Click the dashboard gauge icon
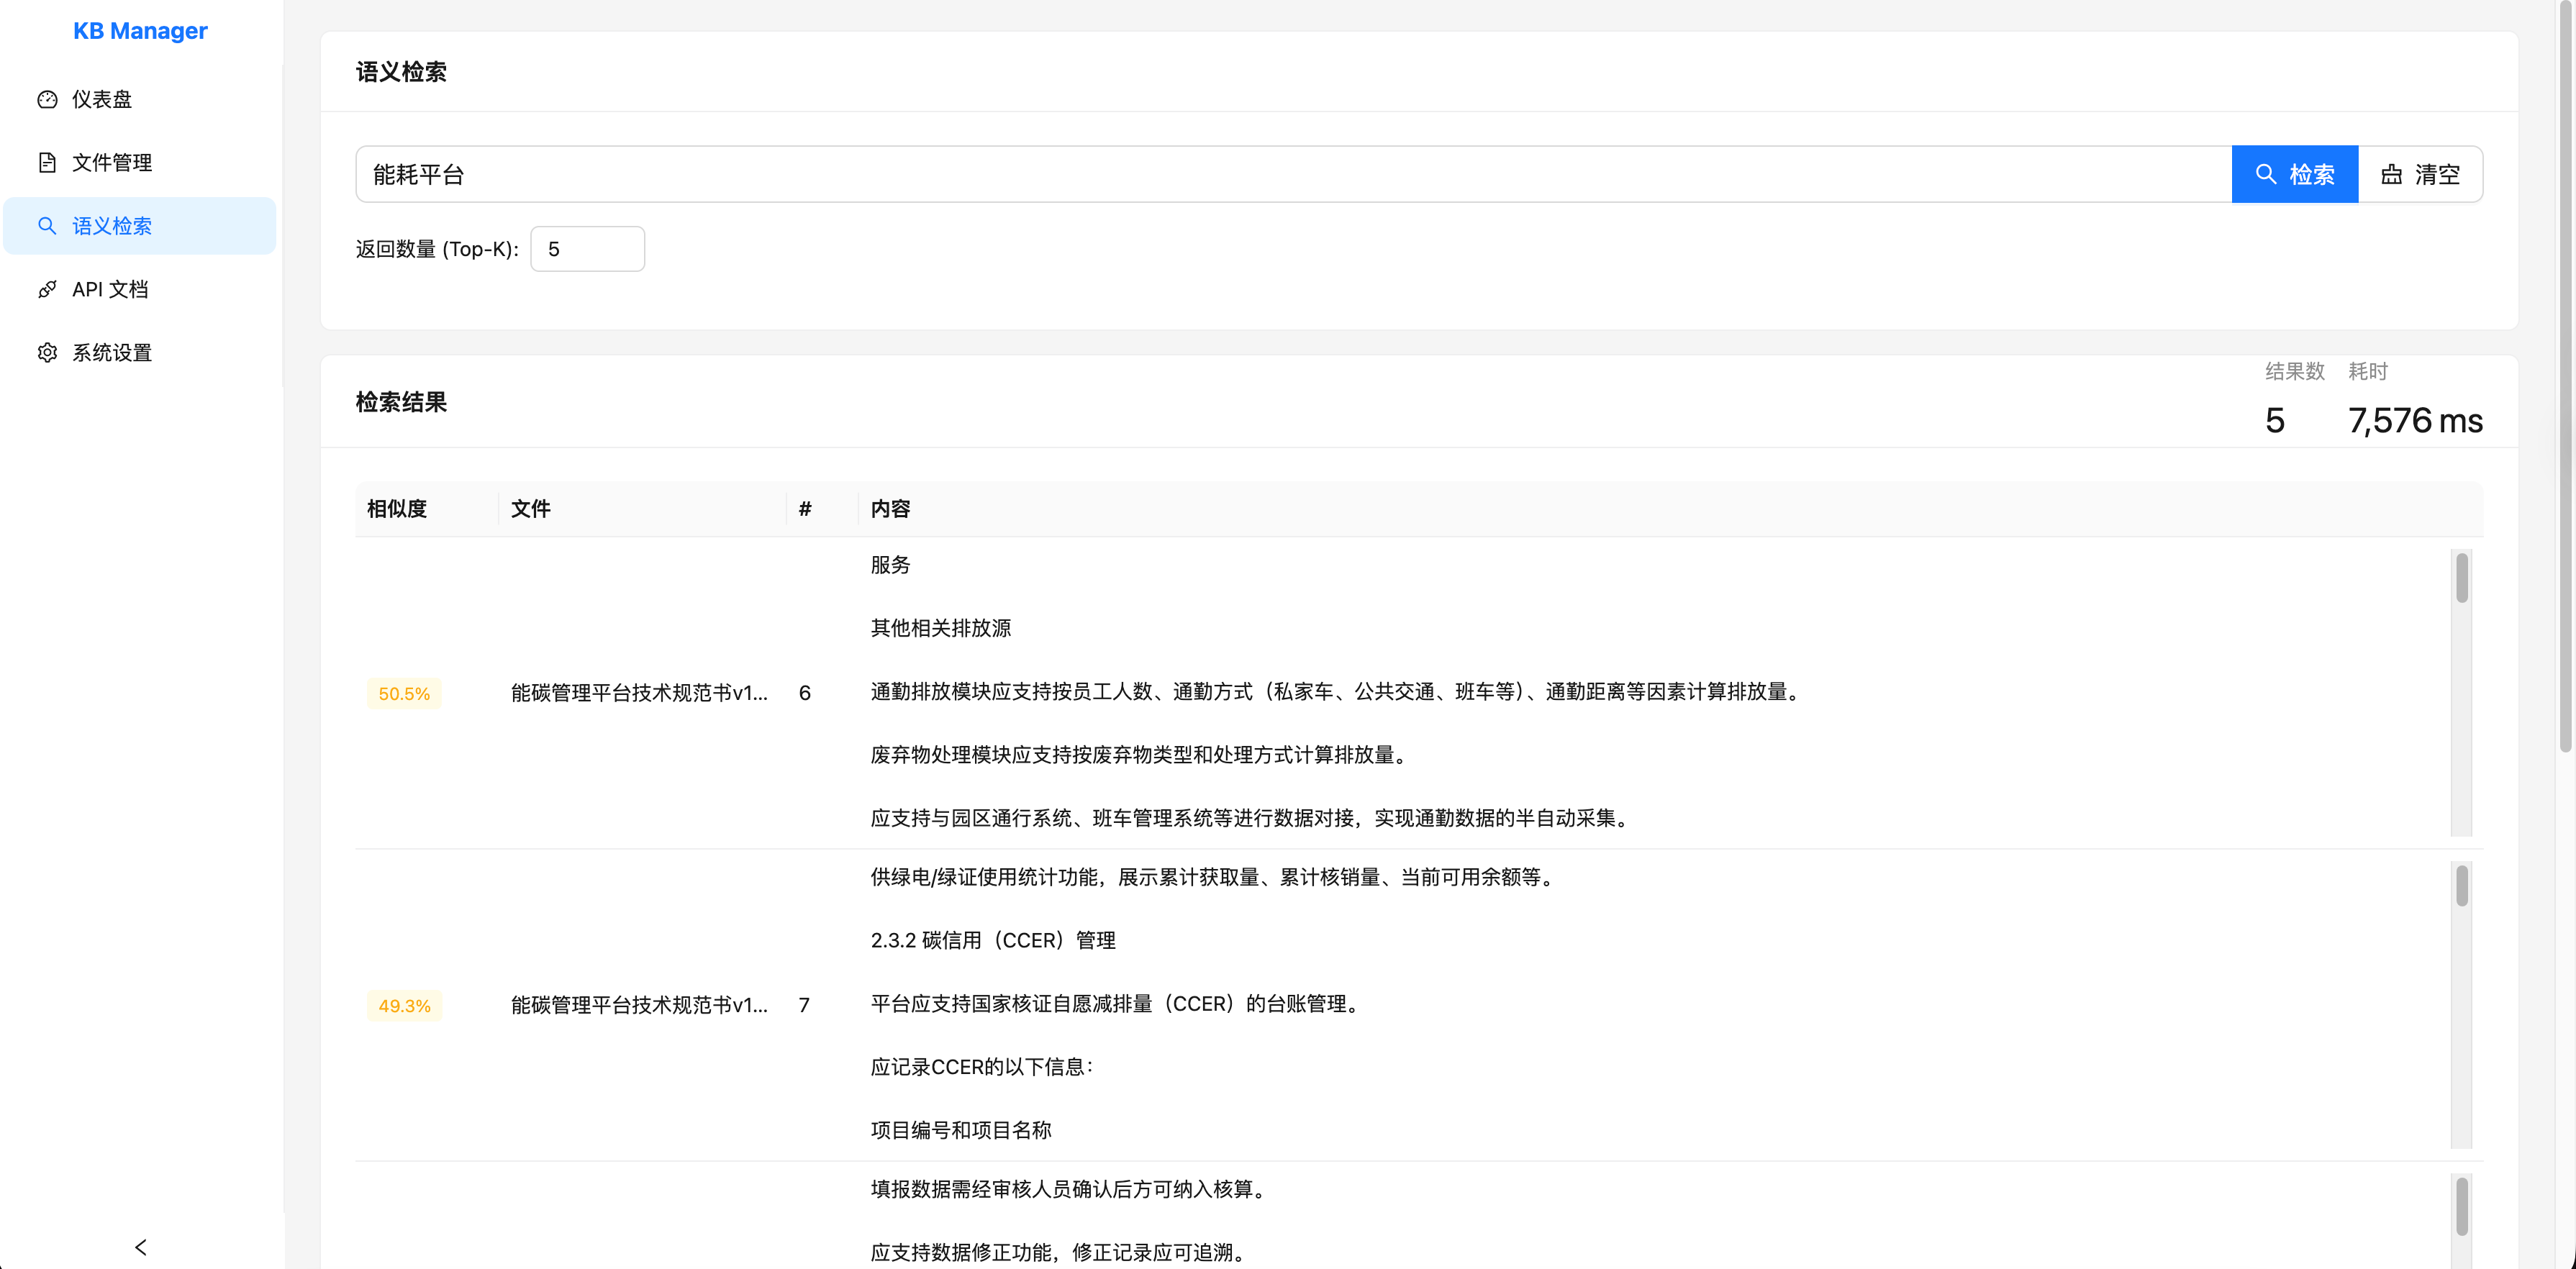This screenshot has height=1269, width=2576. point(47,99)
